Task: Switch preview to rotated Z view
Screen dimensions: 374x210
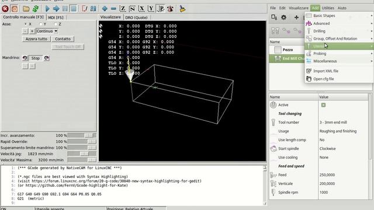Action: (132, 9)
